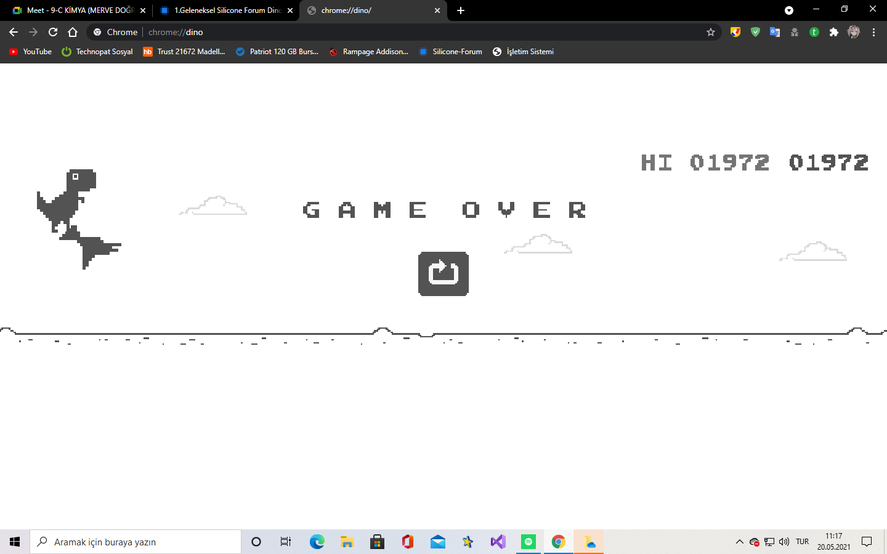
Task: Open the green check shield extension
Action: click(755, 32)
